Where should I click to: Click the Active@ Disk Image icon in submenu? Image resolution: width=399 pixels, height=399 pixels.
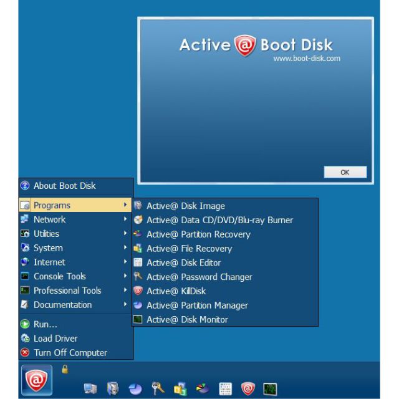coord(138,205)
